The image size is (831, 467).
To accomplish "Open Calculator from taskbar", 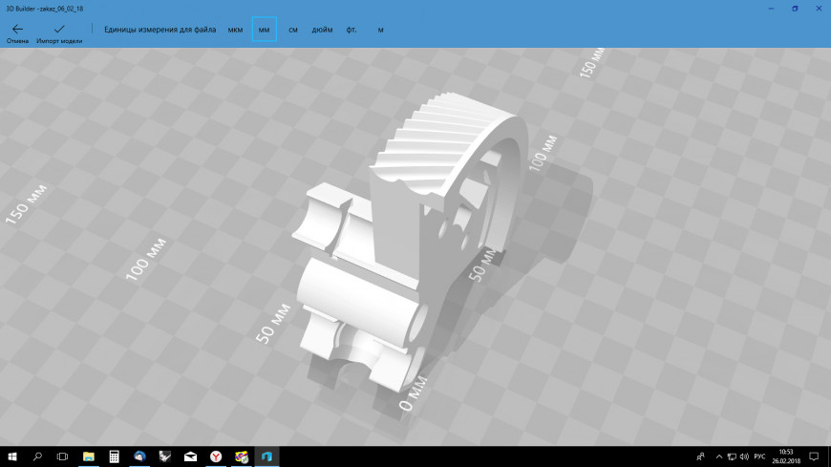I will (114, 456).
